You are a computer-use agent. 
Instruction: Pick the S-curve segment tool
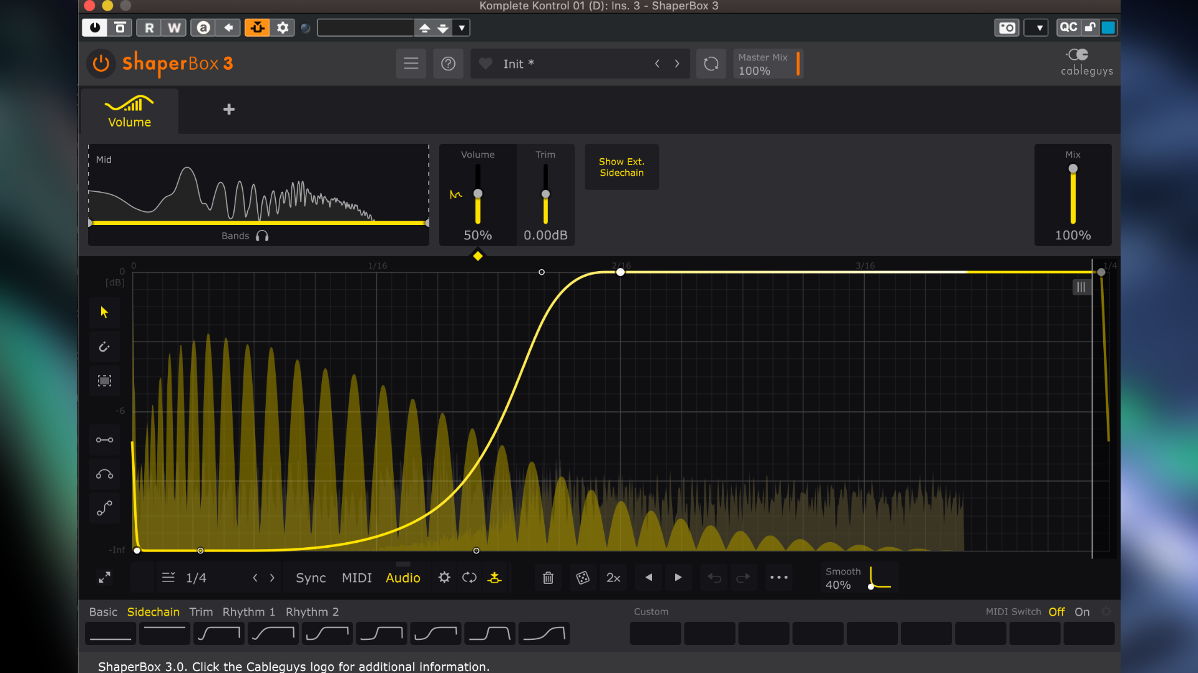tap(104, 508)
